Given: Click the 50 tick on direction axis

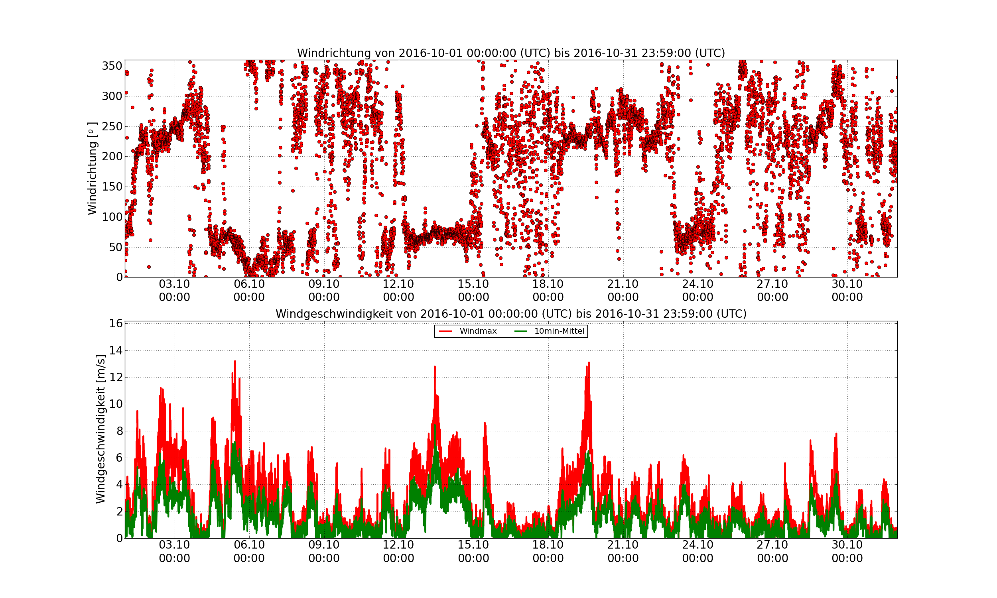Looking at the screenshot, I should [116, 247].
